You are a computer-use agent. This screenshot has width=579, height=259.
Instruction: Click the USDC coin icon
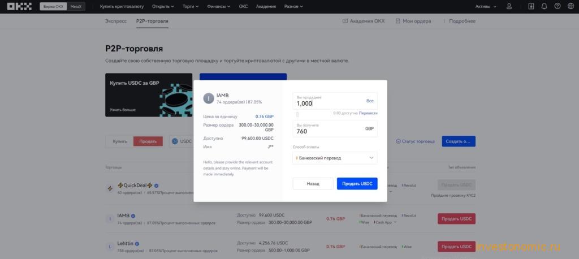pos(175,141)
